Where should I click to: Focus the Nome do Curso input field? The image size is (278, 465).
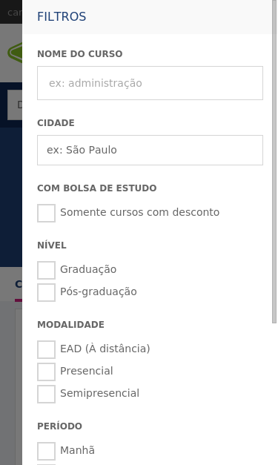pos(150,83)
